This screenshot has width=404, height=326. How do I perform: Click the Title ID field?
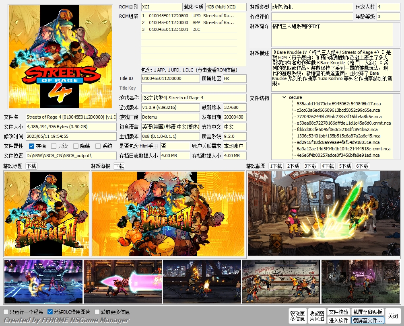170,78
